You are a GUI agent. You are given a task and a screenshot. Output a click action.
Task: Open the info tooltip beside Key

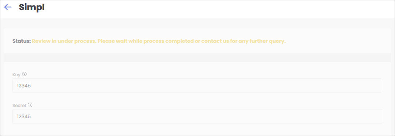(x=24, y=74)
